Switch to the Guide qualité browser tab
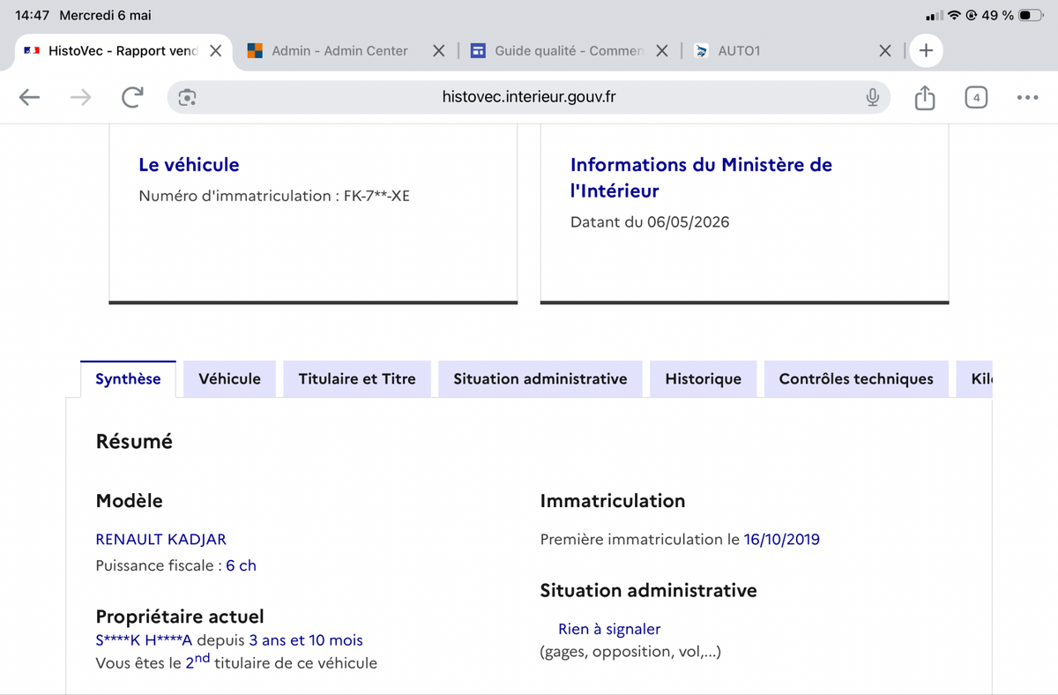The width and height of the screenshot is (1058, 695). click(569, 51)
